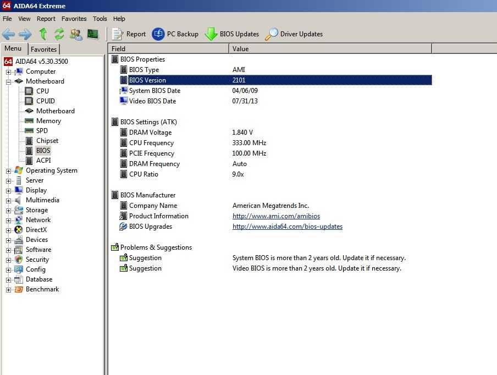
Task: Go back with the blue left arrow
Action: tap(9, 34)
